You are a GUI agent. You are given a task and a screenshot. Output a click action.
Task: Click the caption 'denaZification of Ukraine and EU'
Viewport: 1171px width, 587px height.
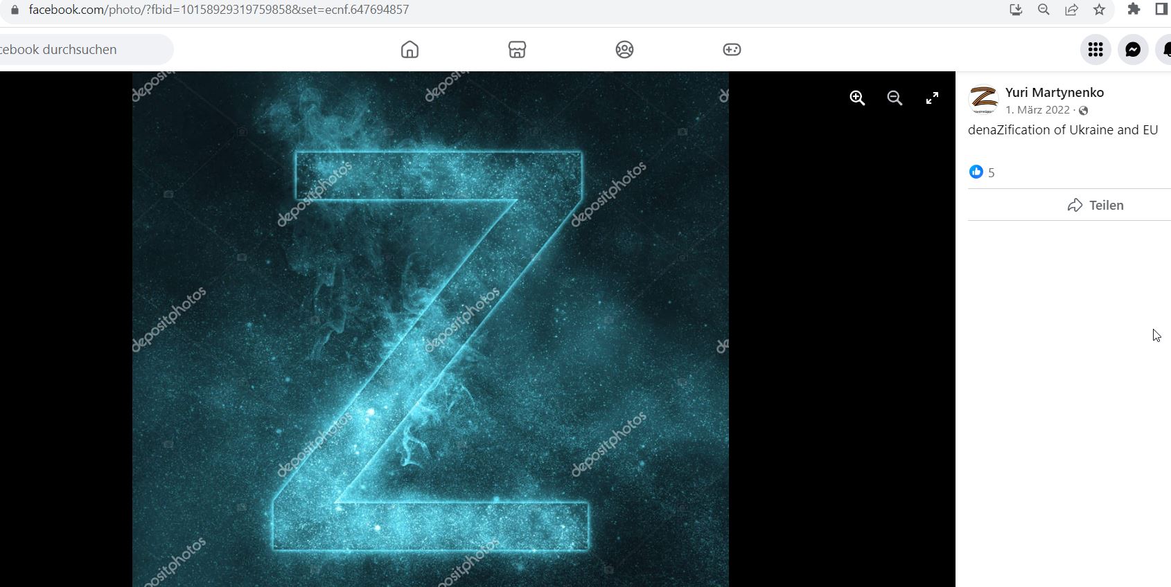(1063, 130)
